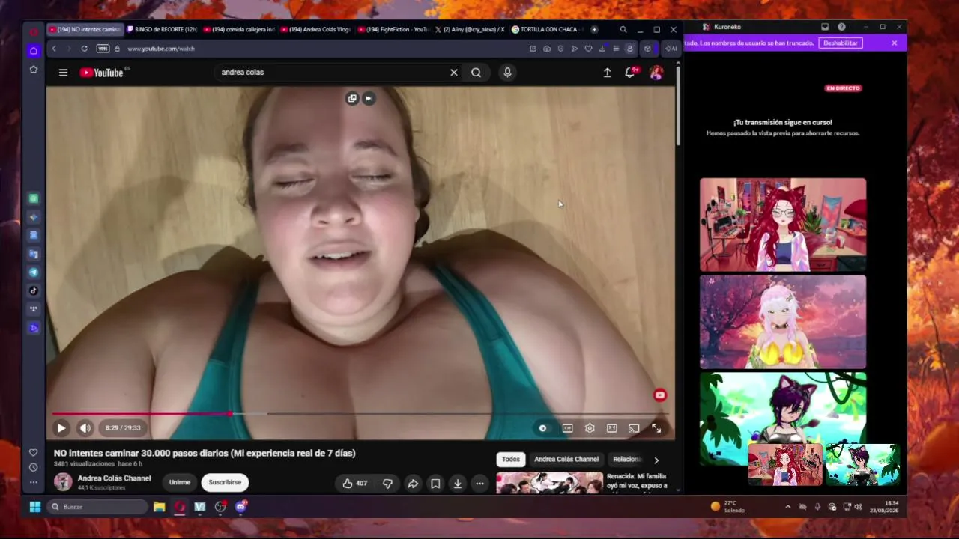Switch to the 'BINGO de RECORTE' tab
Screen dimensions: 959x539
pos(162,30)
